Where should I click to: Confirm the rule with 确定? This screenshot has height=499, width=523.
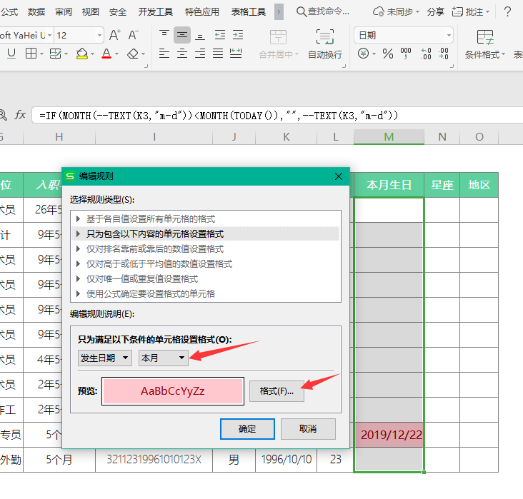tap(247, 429)
